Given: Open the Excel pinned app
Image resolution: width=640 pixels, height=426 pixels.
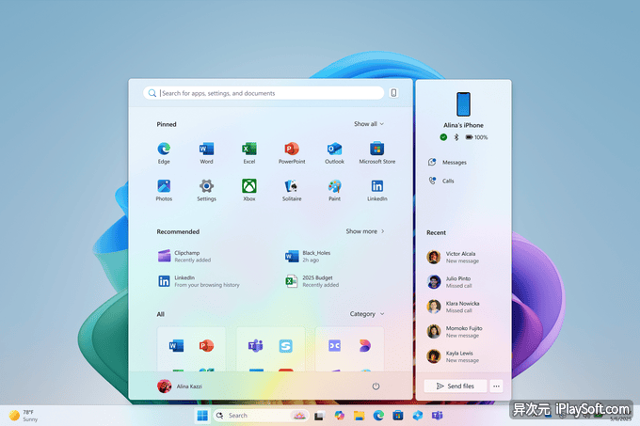Looking at the screenshot, I should coord(249,150).
